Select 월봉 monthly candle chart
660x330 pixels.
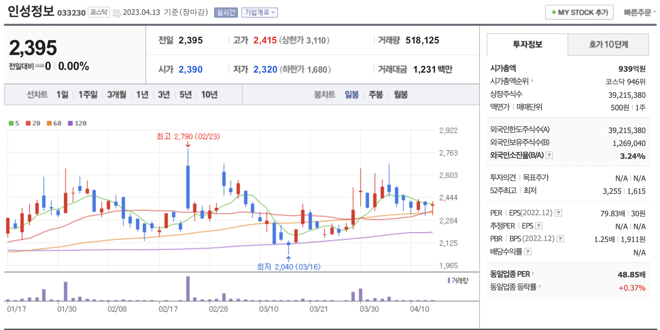[x=400, y=95]
